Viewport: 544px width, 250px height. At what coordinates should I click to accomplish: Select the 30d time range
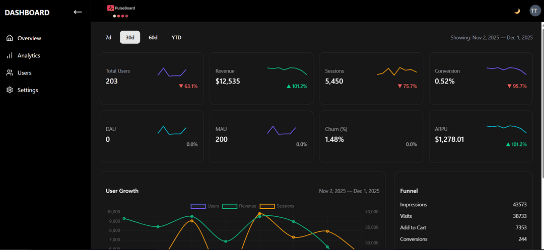tap(130, 37)
